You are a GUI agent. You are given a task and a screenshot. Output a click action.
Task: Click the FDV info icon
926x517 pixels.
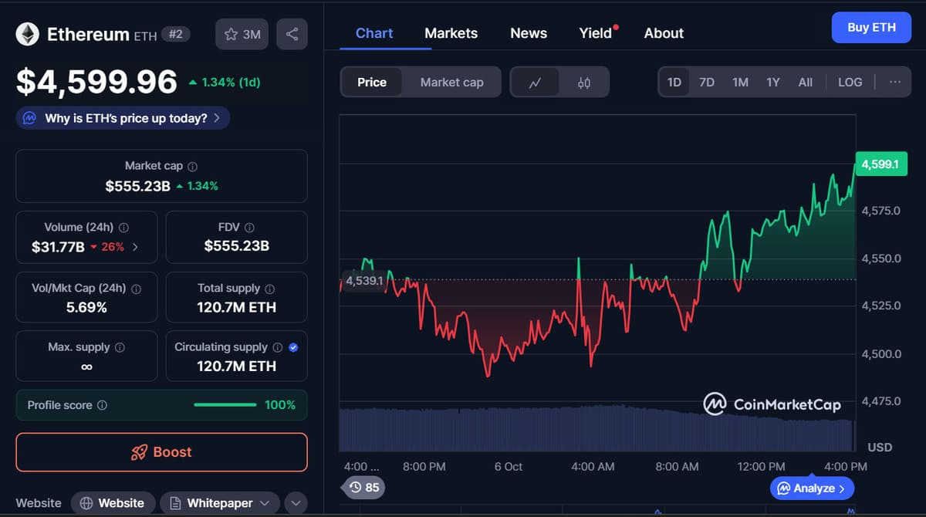click(249, 228)
